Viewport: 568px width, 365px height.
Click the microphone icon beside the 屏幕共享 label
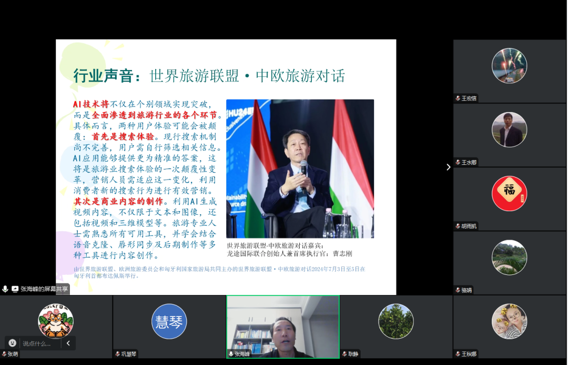click(x=5, y=289)
